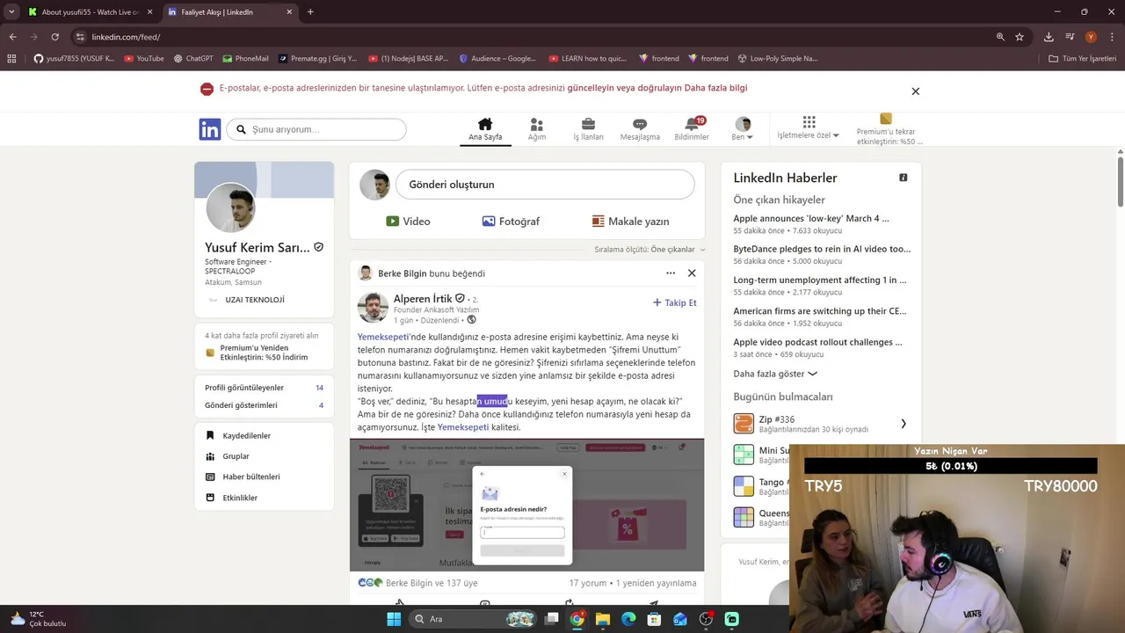Screen dimensions: 1125x633
Task: Open Alperen İrtik's profile picture
Action: 373,308
